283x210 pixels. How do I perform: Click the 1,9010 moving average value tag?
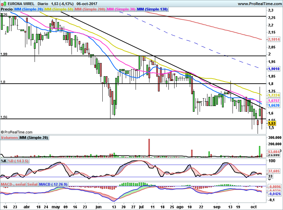point(274,69)
